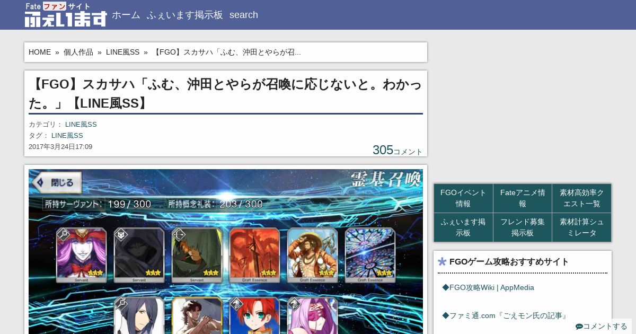The height and width of the screenshot is (334, 636).
Task: Jump to the 305 コメント count
Action: (x=397, y=150)
